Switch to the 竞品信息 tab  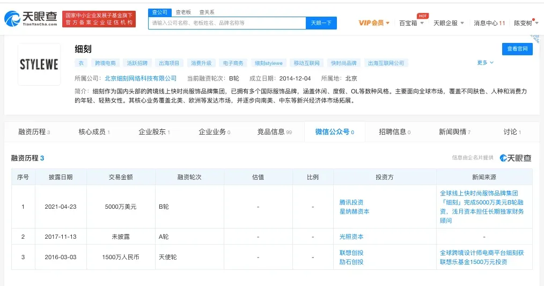click(275, 132)
